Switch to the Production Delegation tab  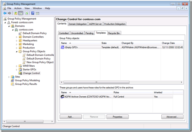pos(115,24)
